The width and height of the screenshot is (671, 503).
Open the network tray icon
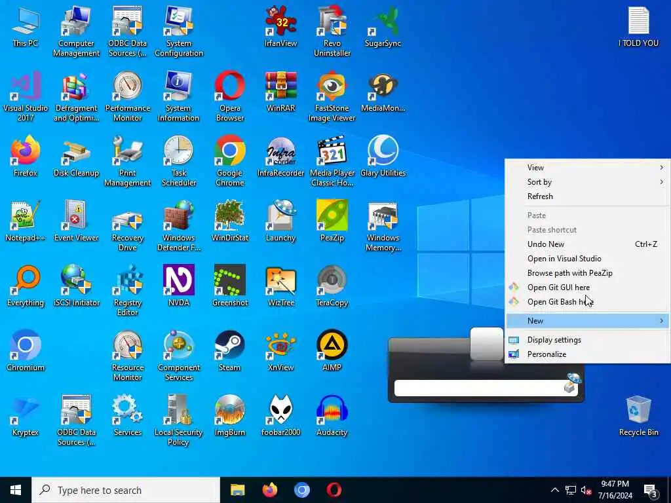[x=571, y=490]
